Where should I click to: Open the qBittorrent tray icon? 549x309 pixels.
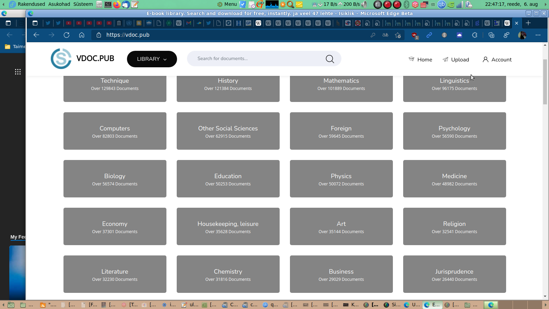[442, 4]
